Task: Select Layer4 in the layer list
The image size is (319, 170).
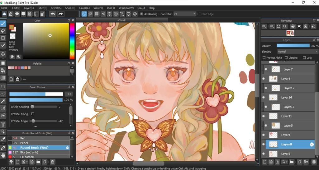Action: point(286,135)
